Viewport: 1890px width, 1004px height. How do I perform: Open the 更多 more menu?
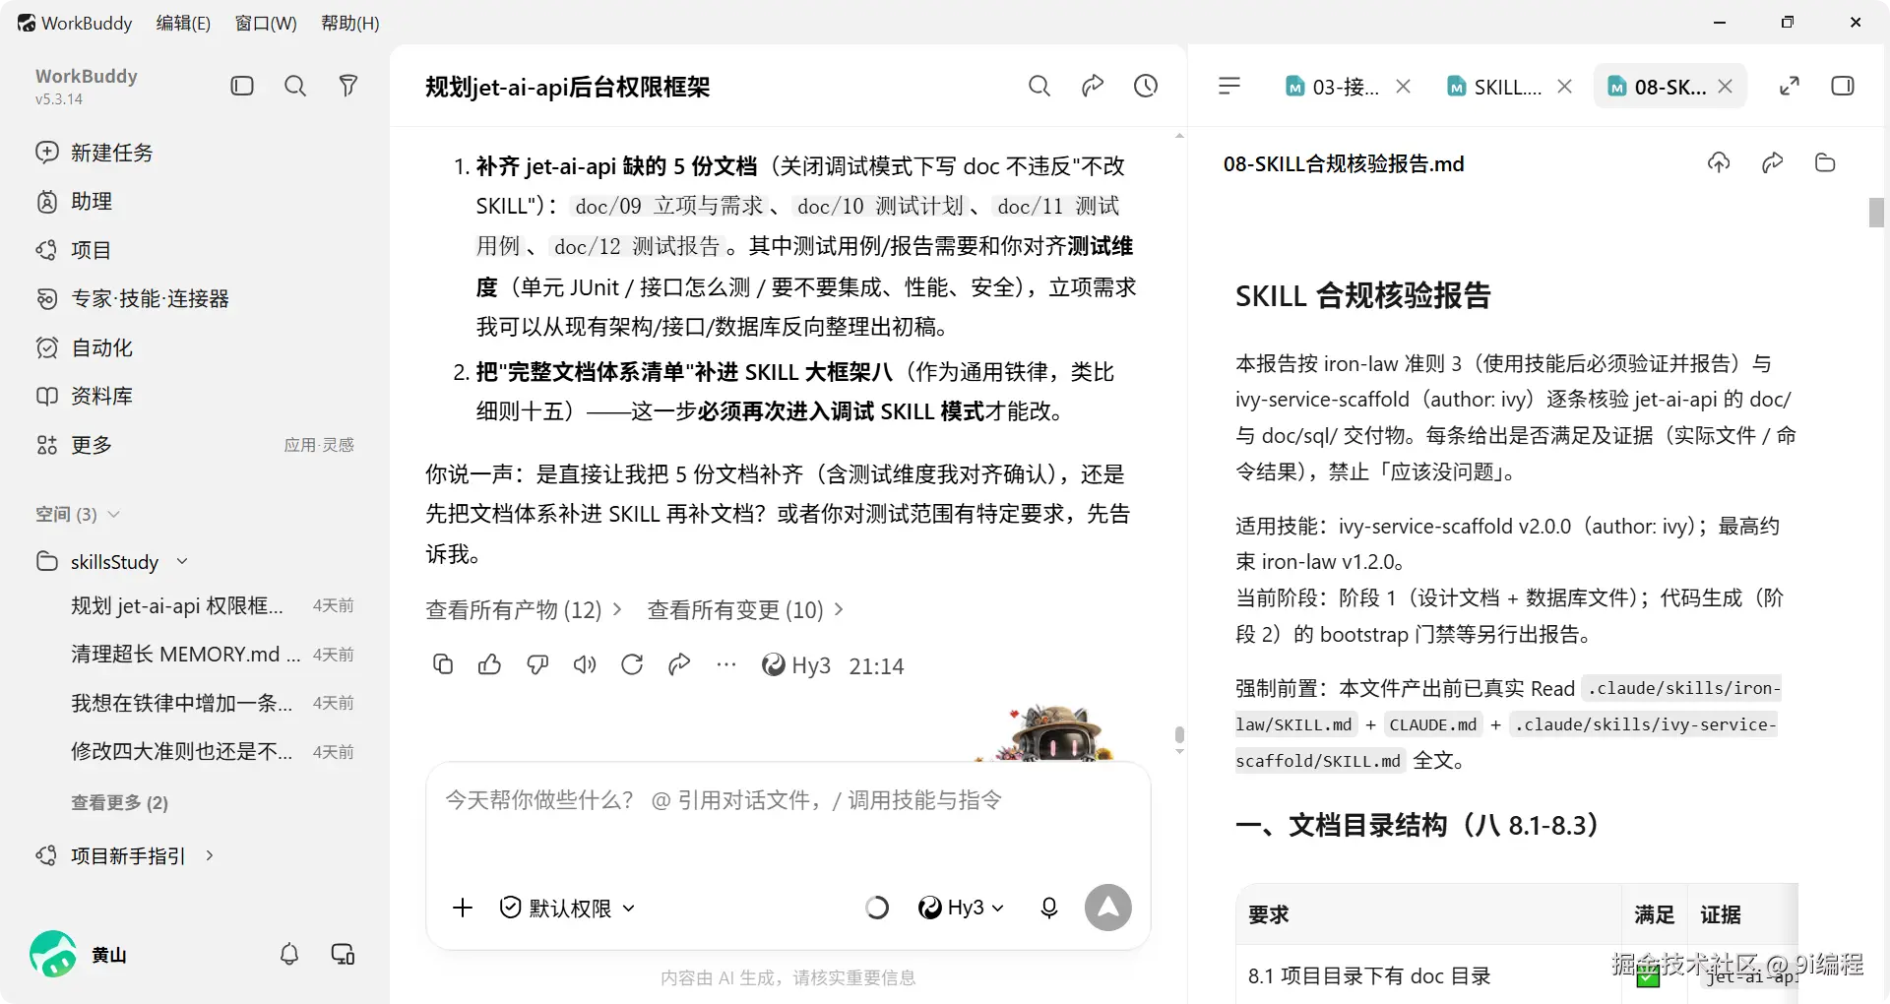[75, 445]
